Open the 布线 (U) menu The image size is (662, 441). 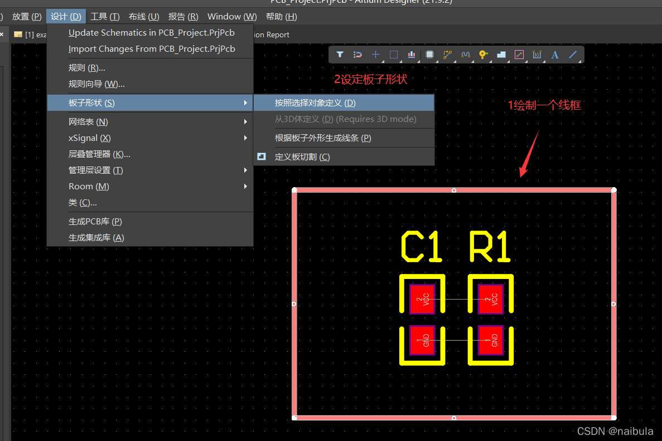144,17
